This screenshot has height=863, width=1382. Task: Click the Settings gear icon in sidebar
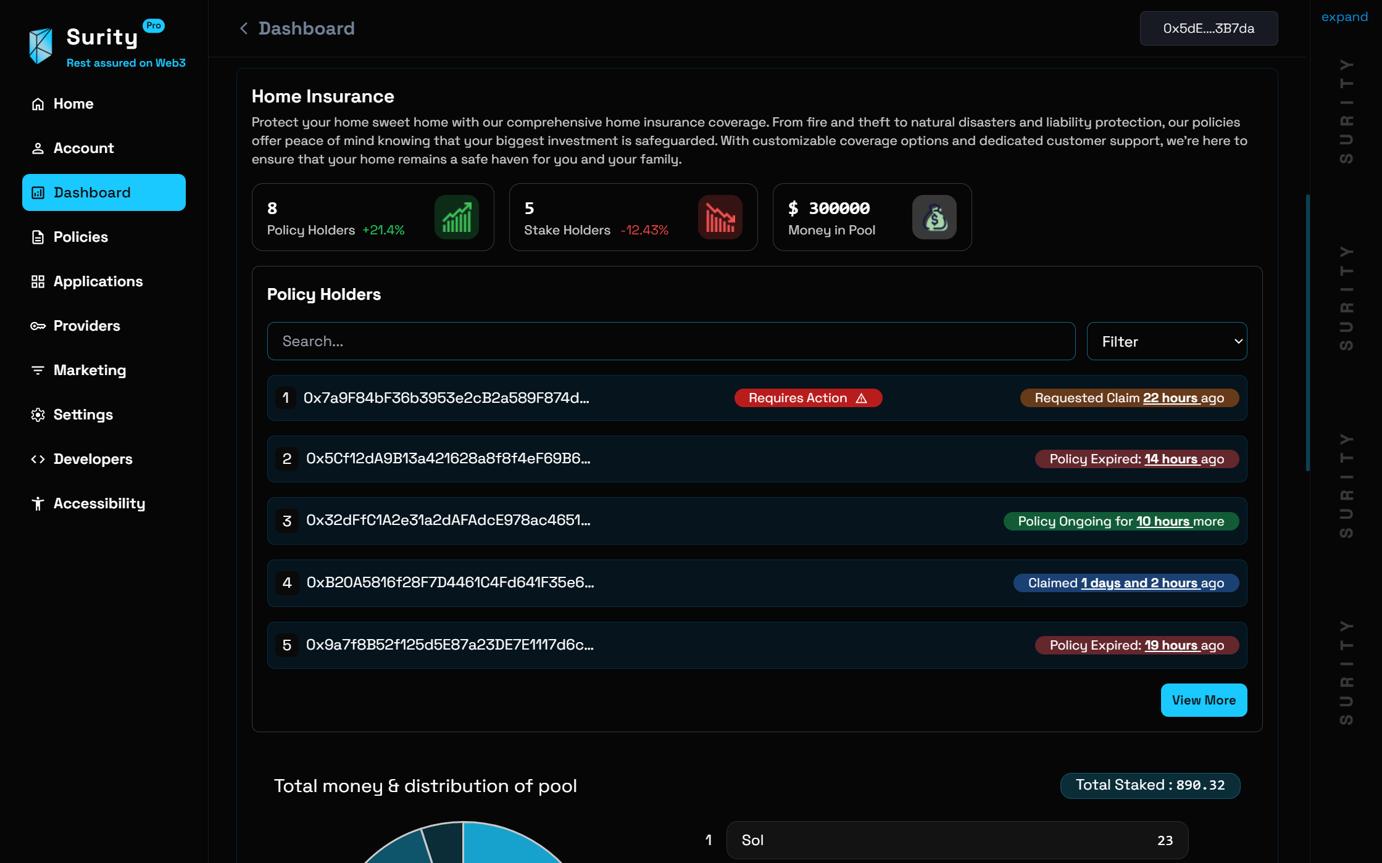pyautogui.click(x=38, y=415)
